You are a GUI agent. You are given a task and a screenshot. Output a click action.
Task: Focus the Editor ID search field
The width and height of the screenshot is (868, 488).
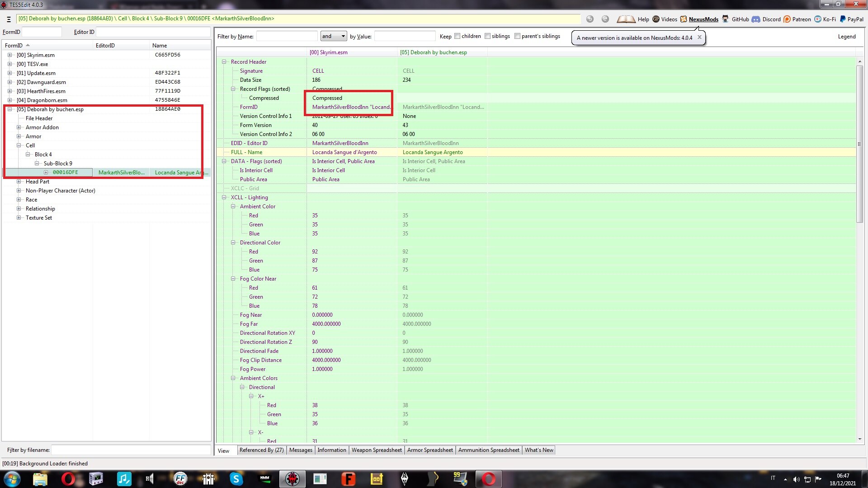pos(153,32)
